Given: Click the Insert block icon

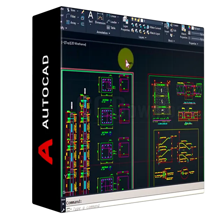Looking at the screenshot, I should (x=167, y=26).
